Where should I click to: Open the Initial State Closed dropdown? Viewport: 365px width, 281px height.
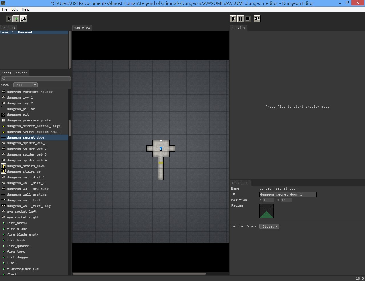pos(269,226)
